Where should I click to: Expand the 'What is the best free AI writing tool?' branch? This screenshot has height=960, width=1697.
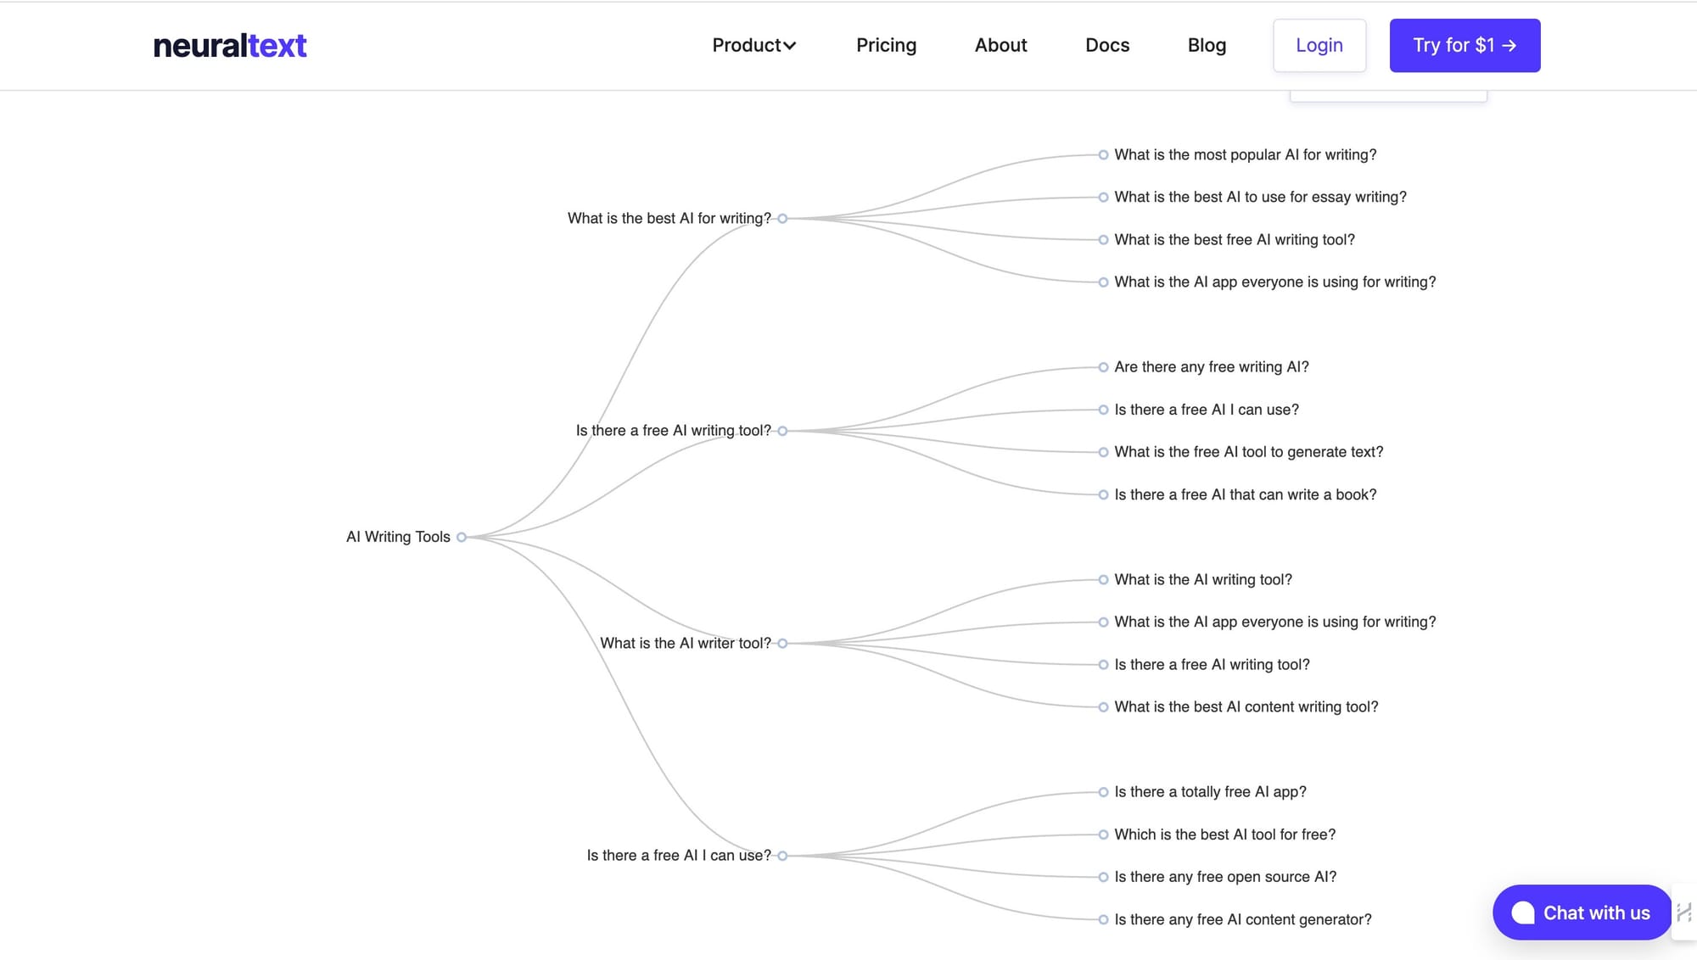point(1102,239)
